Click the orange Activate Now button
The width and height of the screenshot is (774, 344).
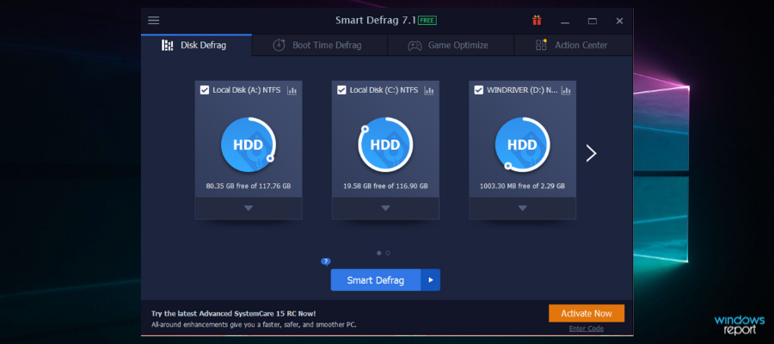coord(587,313)
